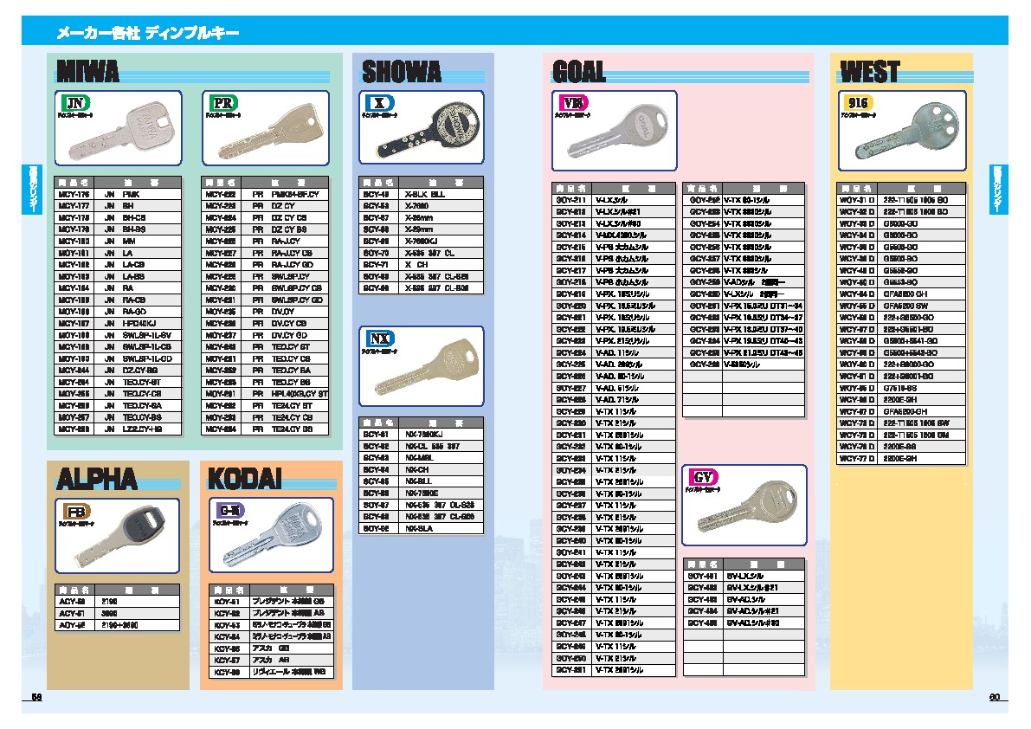Click the pink GV badge in GOAL section
This screenshot has width=1031, height=729.
[702, 477]
